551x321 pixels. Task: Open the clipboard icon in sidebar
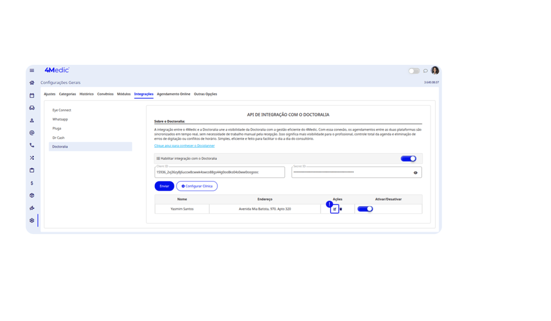[x=32, y=170]
